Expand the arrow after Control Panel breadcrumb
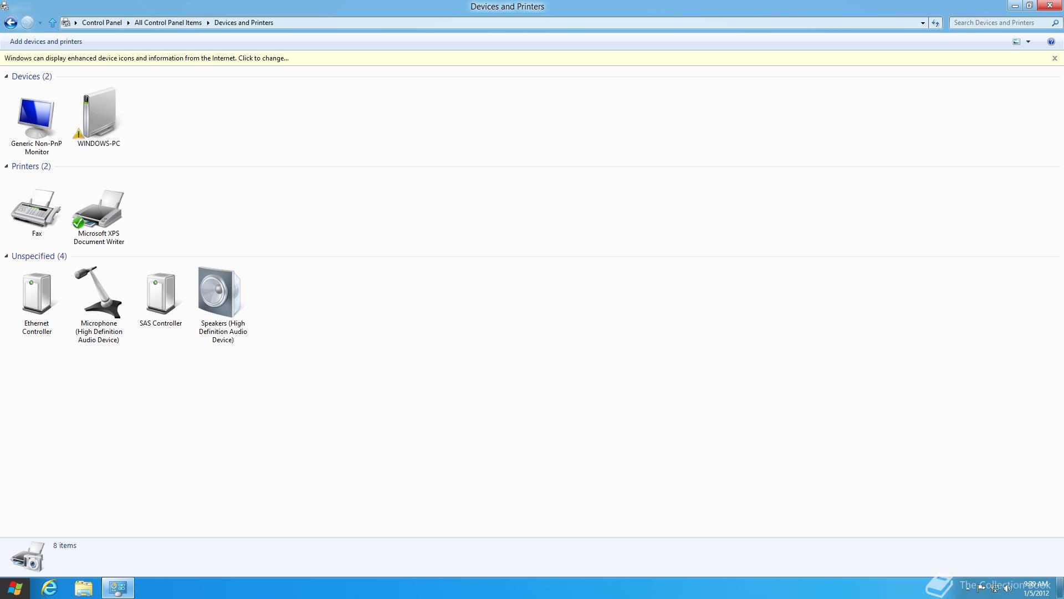1064x599 pixels. point(128,23)
